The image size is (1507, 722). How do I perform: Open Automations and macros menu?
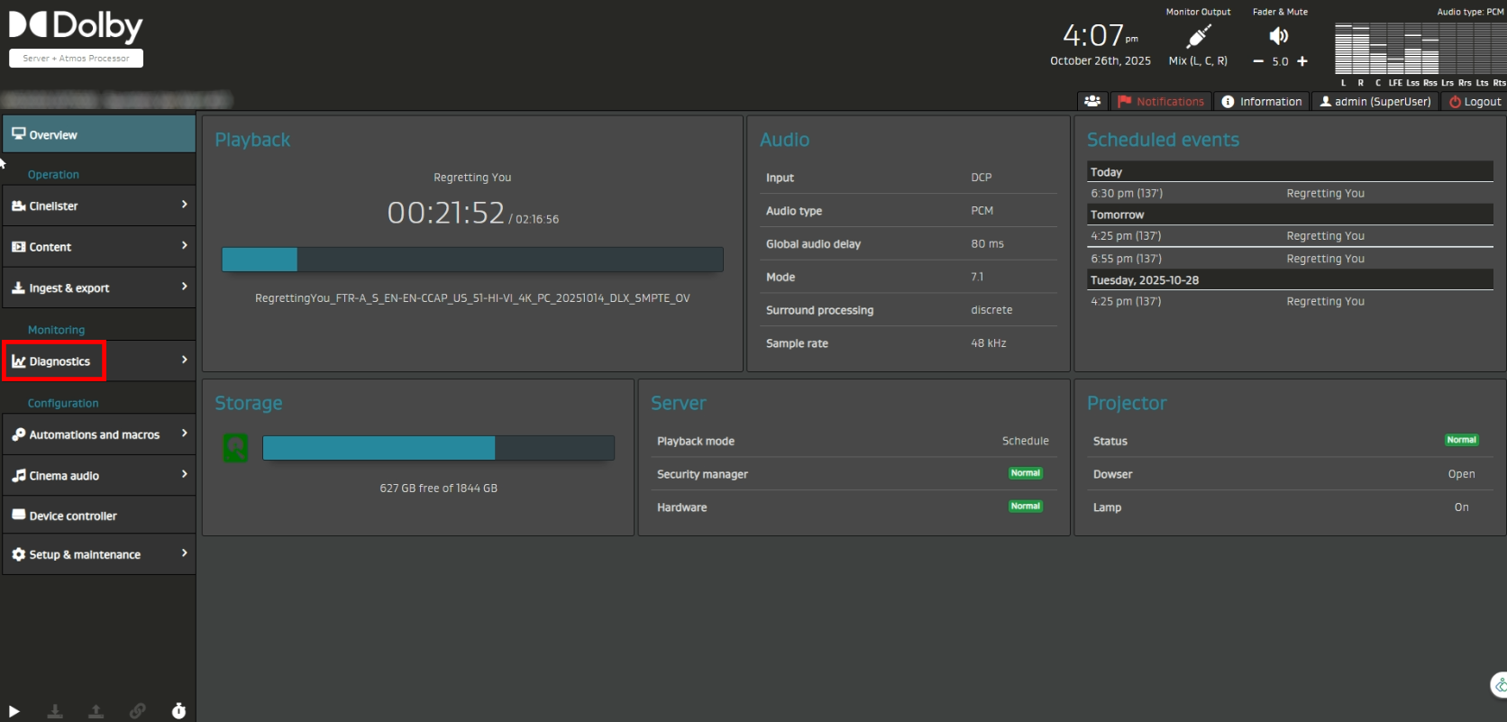tap(95, 434)
